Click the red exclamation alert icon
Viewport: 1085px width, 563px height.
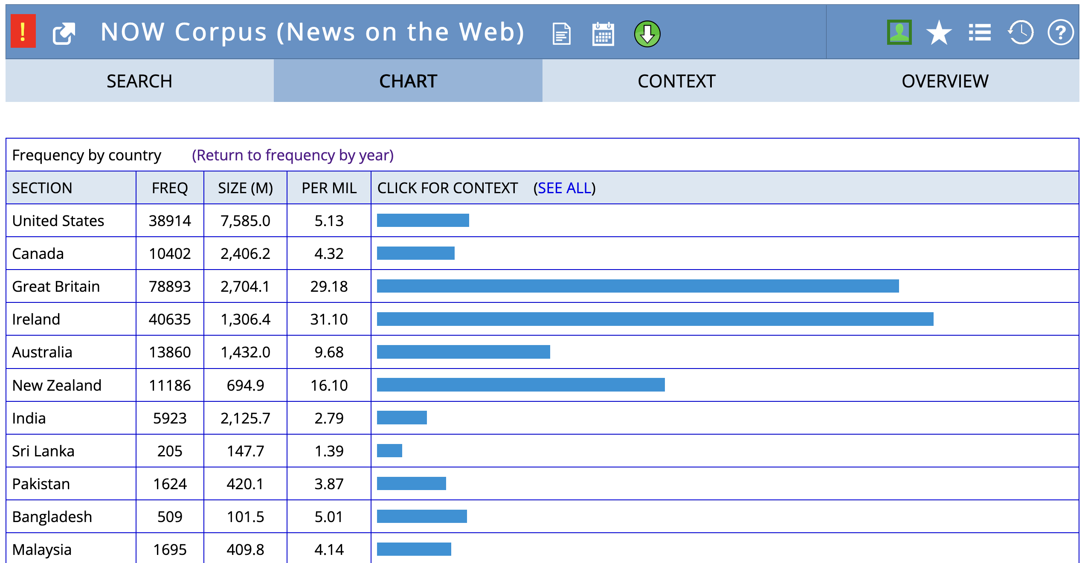(23, 32)
